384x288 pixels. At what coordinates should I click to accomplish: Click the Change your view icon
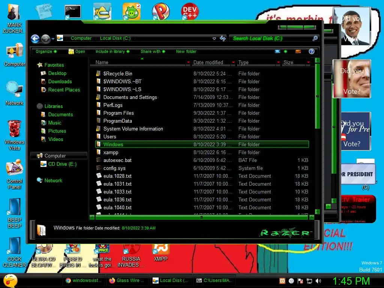277,51
